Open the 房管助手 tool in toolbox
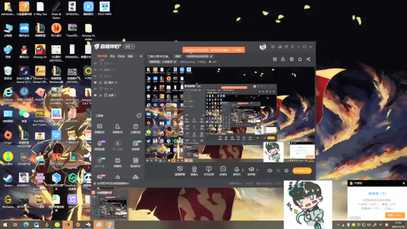Screen dimensions: 407x229 point(118,129)
